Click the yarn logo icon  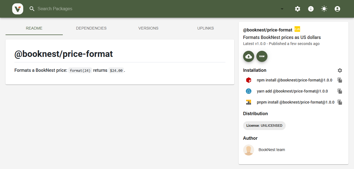[249, 91]
